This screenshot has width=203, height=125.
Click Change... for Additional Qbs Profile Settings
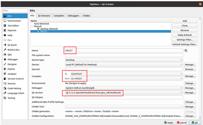click(x=190, y=102)
